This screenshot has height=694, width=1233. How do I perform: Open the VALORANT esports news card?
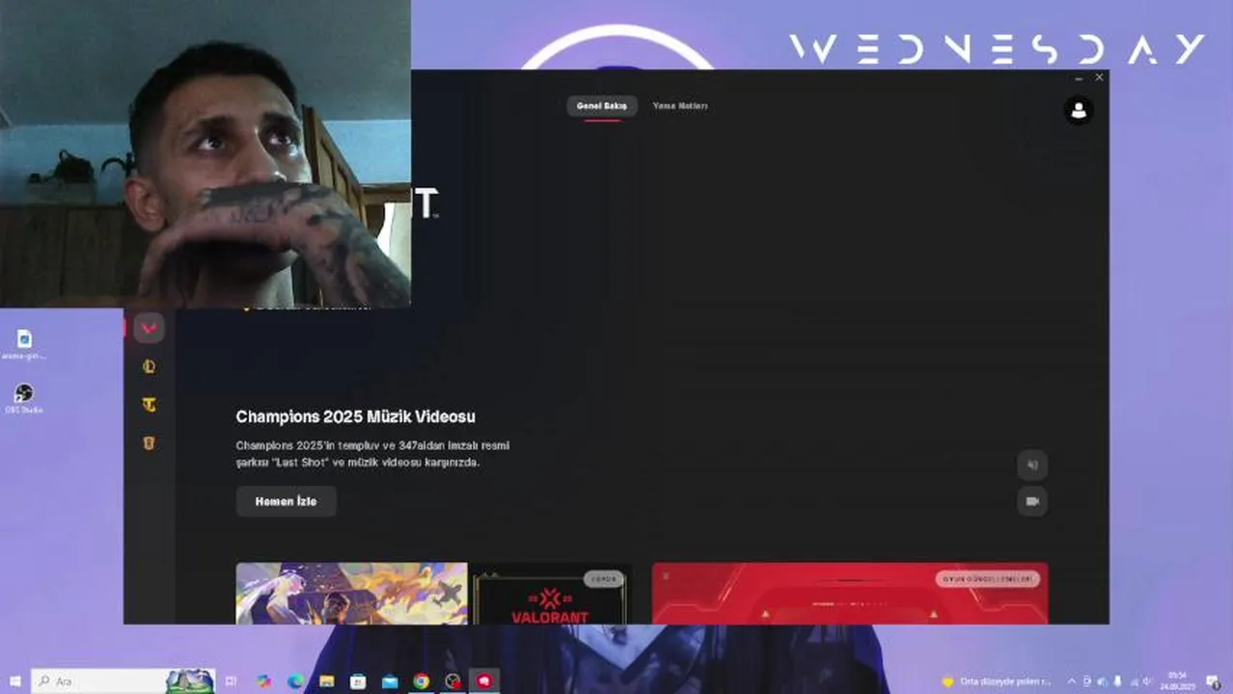click(550, 593)
